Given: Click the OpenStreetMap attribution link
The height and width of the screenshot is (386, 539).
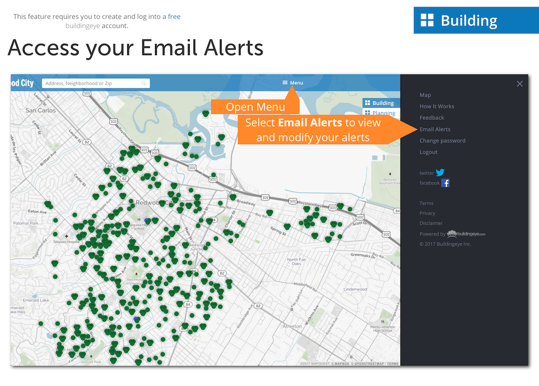Looking at the screenshot, I should coord(367,364).
